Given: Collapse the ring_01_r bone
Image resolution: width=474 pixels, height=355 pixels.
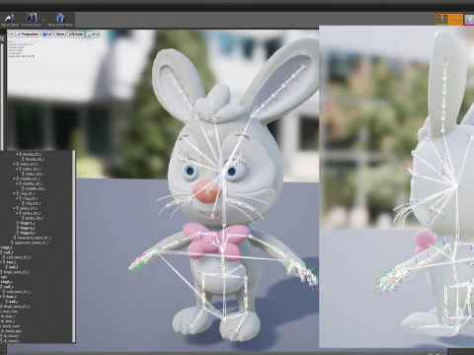Looking at the screenshot, I should [14, 193].
